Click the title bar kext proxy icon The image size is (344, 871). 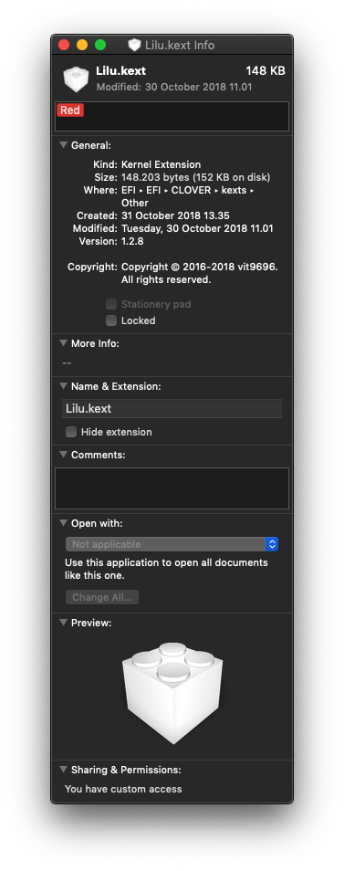tap(134, 45)
